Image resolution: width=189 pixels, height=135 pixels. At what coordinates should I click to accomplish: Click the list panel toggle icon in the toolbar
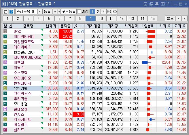[5, 12]
